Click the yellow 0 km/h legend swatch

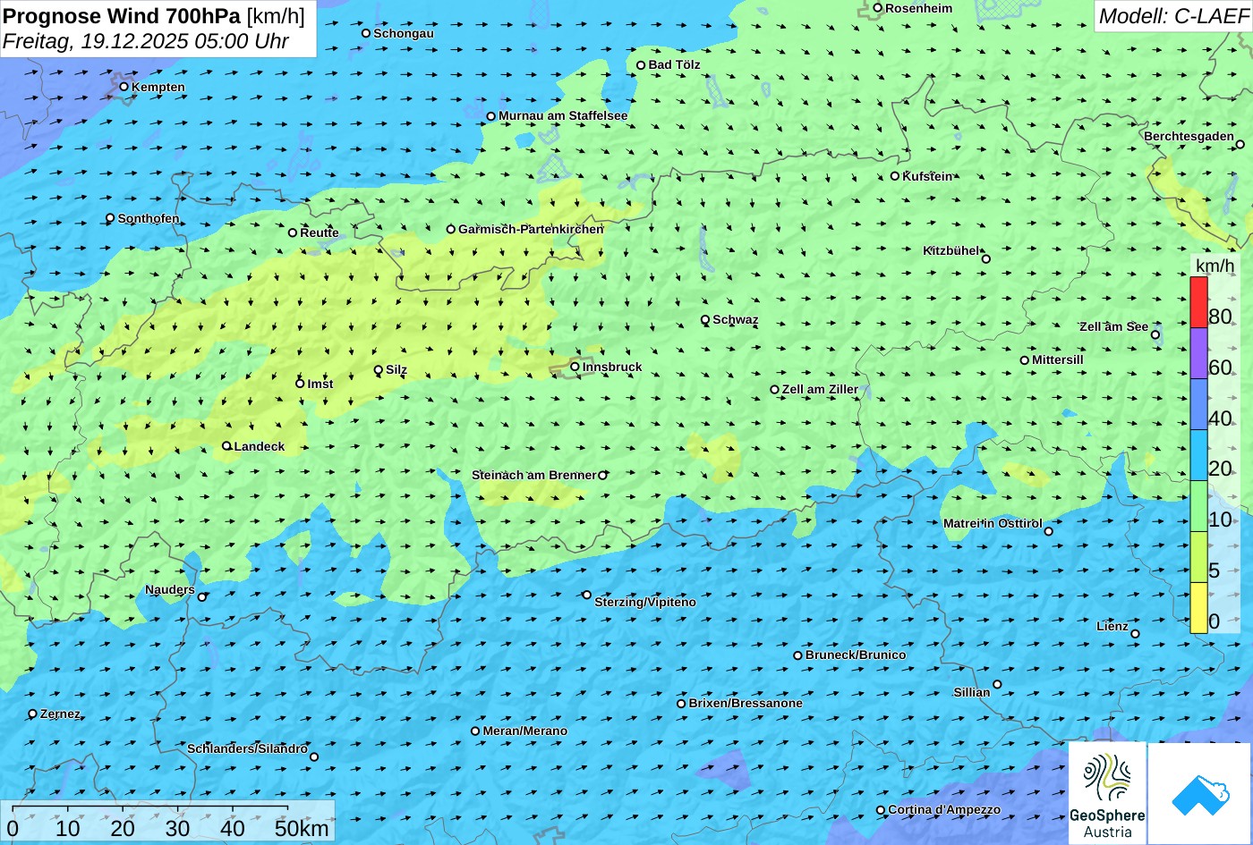pos(1198,608)
